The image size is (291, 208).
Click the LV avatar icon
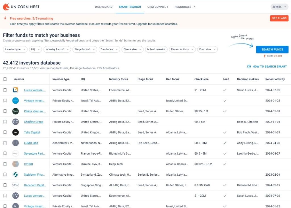pyautogui.click(x=15, y=195)
